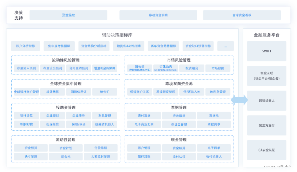297x172 pixels.
Task: Click the 流动性风险管理 section title
Action: coord(66,60)
